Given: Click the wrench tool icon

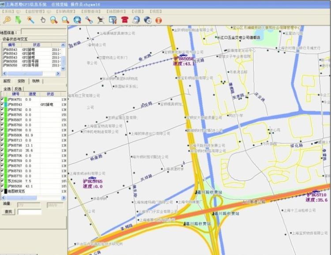Looking at the screenshot, I should 89,20.
